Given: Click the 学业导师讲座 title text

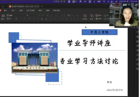Looking at the screenshot, I should point(89,43).
